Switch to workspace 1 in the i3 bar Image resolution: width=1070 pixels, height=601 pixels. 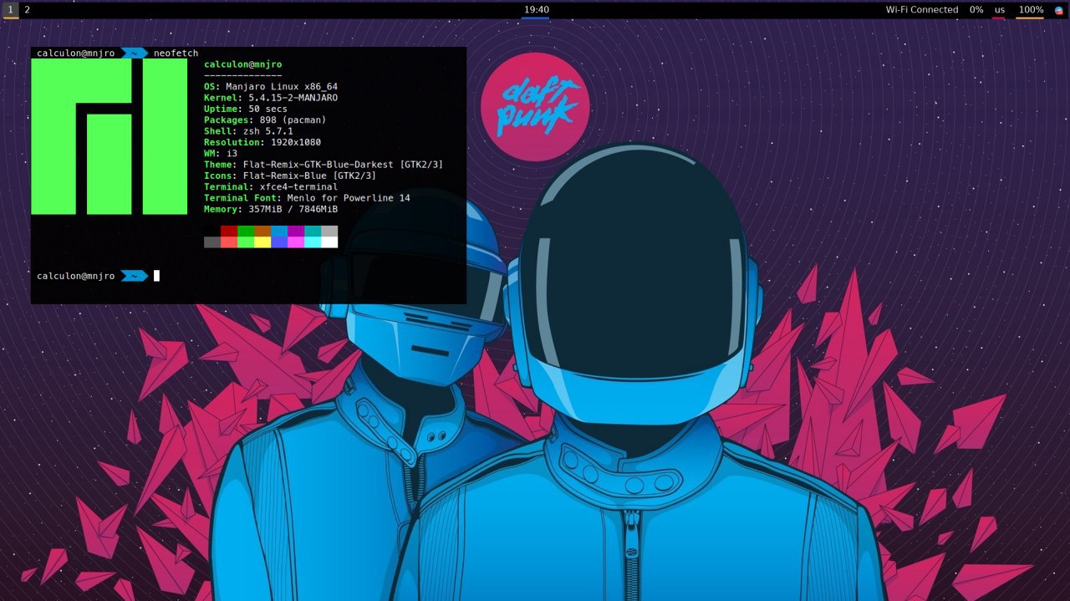point(10,10)
